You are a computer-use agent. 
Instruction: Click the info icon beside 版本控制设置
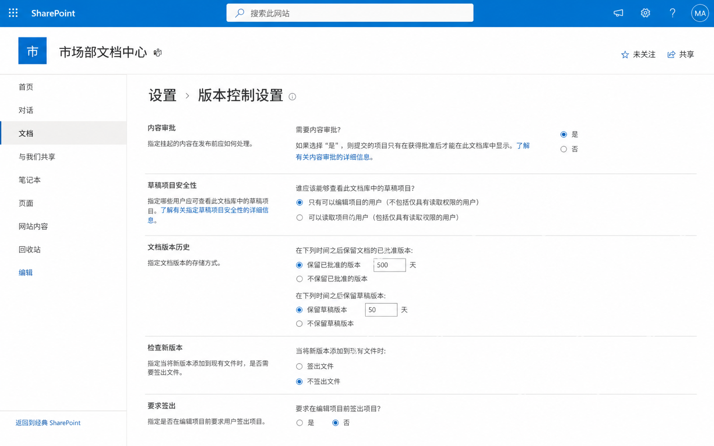pyautogui.click(x=292, y=97)
